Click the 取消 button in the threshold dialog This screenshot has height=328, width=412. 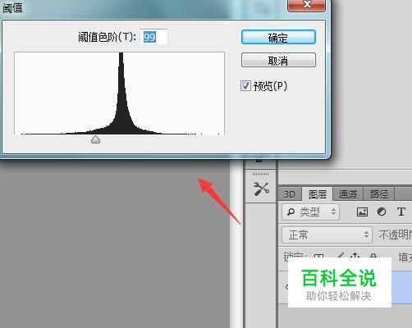point(278,60)
